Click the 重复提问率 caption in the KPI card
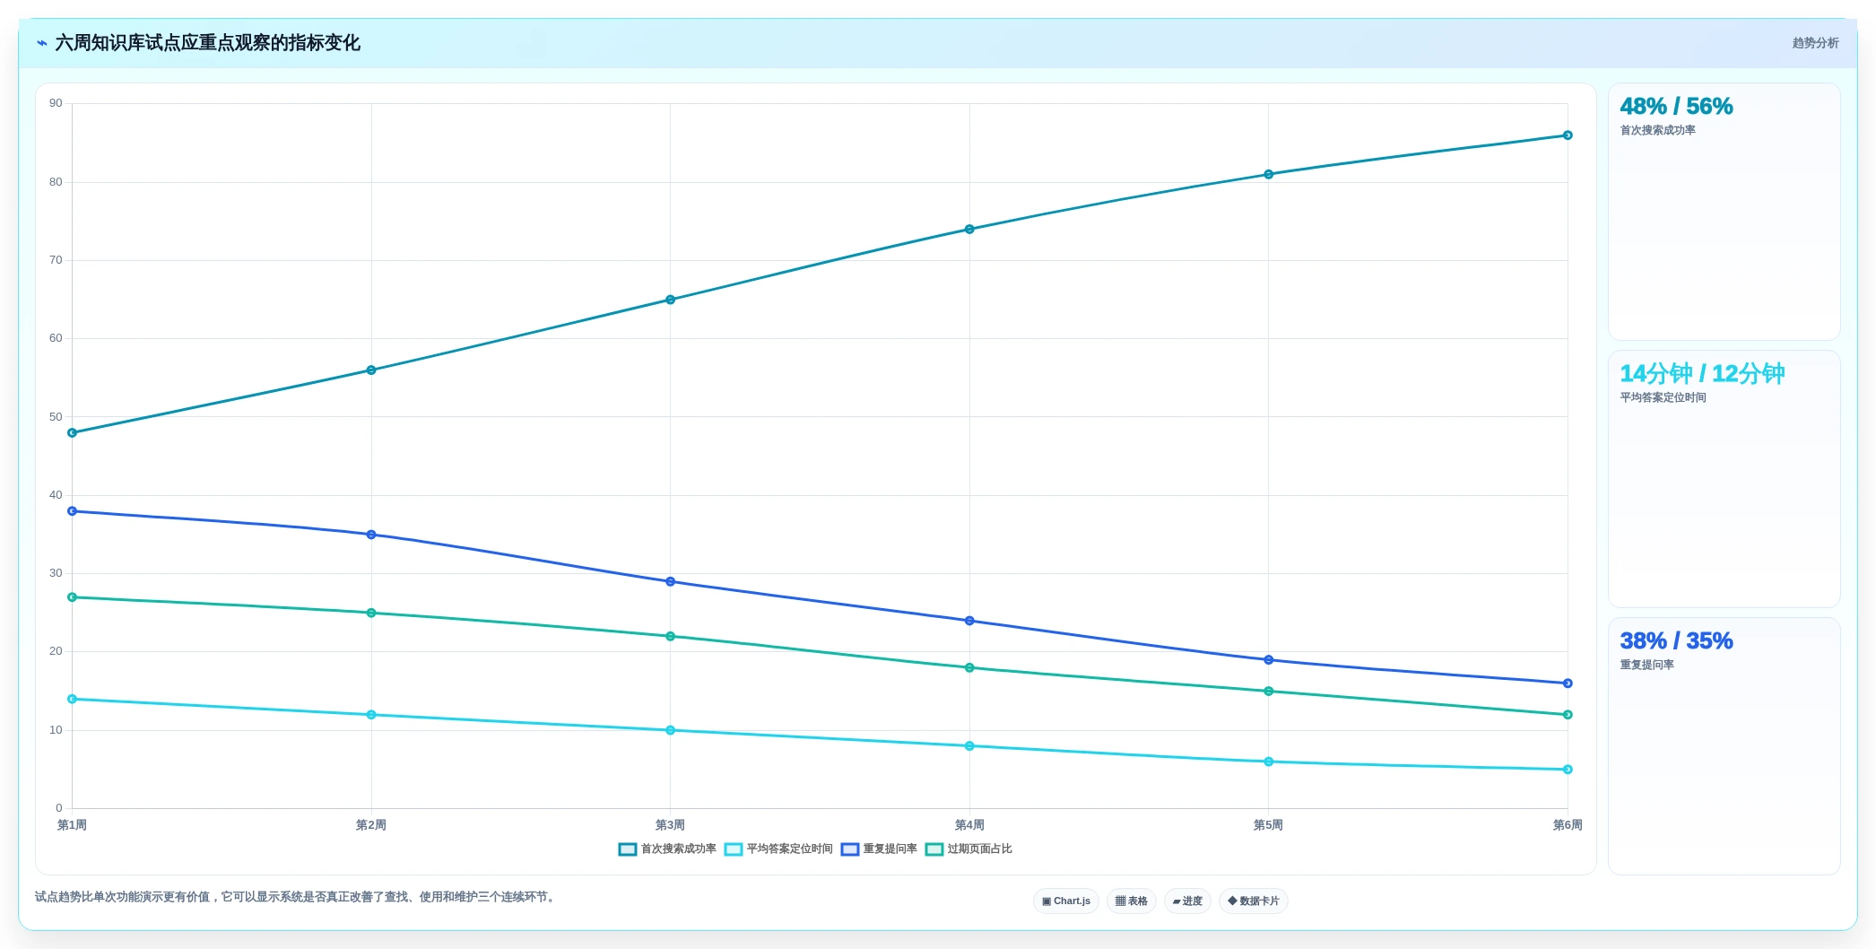 coord(1646,665)
